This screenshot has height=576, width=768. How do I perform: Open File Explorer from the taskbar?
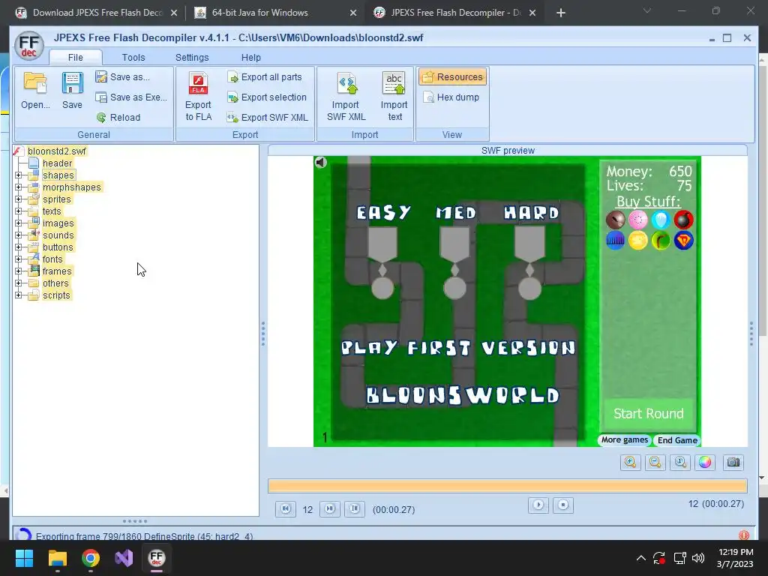[57, 558]
